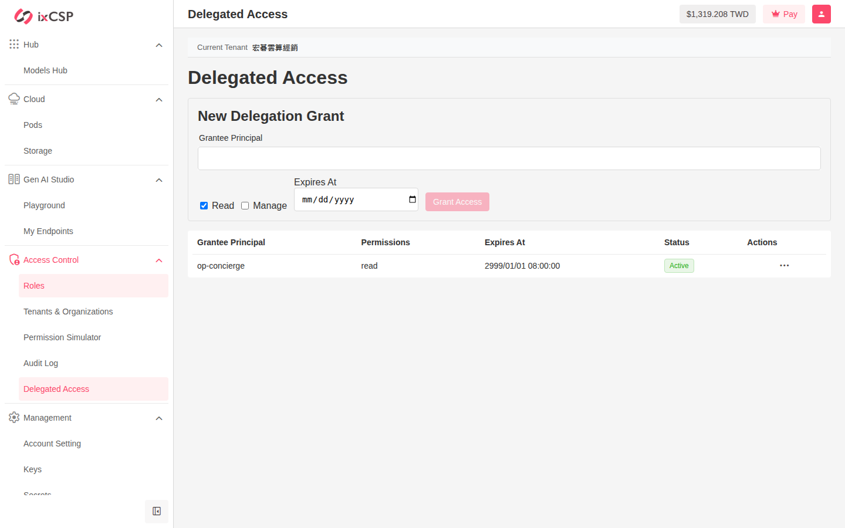Open the user profile icon button
This screenshot has height=528, width=845.
tap(822, 14)
